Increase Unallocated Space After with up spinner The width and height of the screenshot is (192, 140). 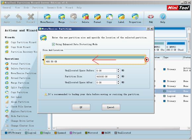tap(118, 81)
